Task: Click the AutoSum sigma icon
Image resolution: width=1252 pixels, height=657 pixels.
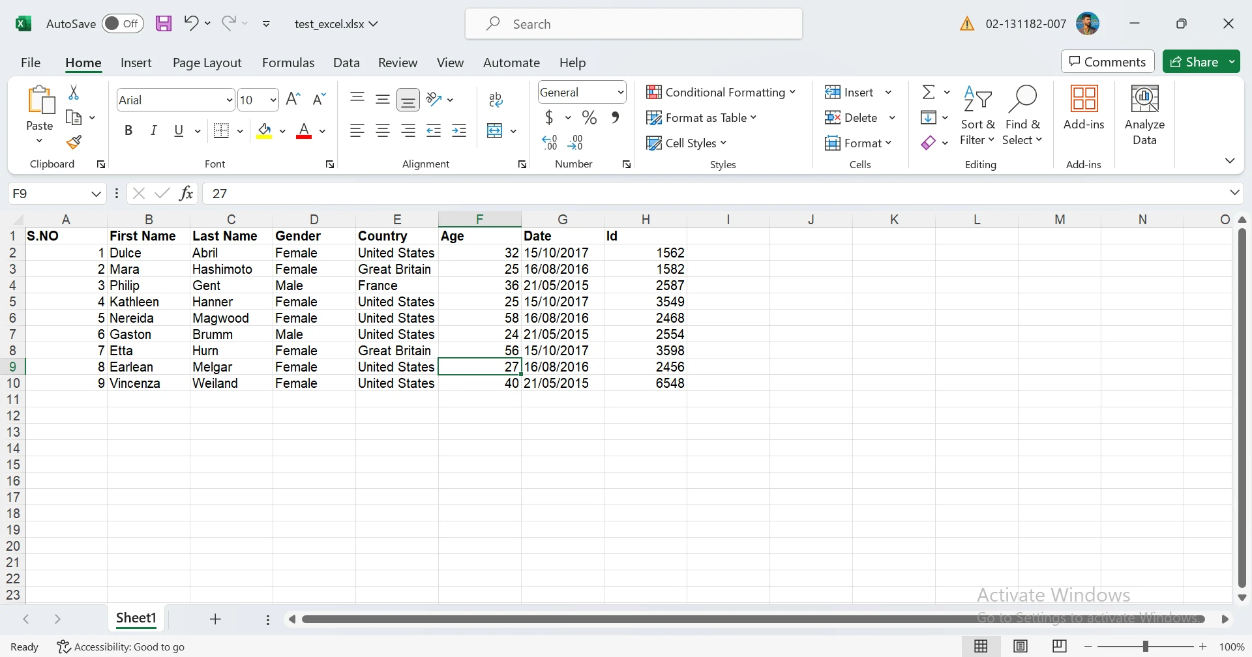Action: point(929,93)
